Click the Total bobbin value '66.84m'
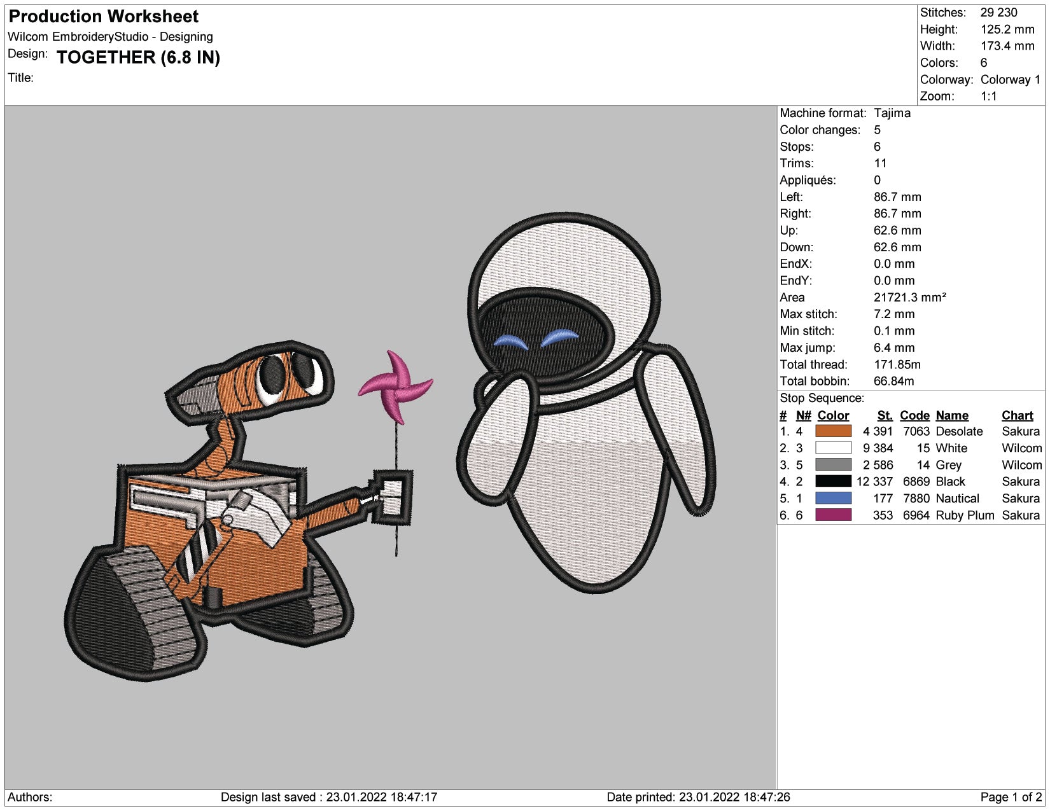 coord(893,381)
